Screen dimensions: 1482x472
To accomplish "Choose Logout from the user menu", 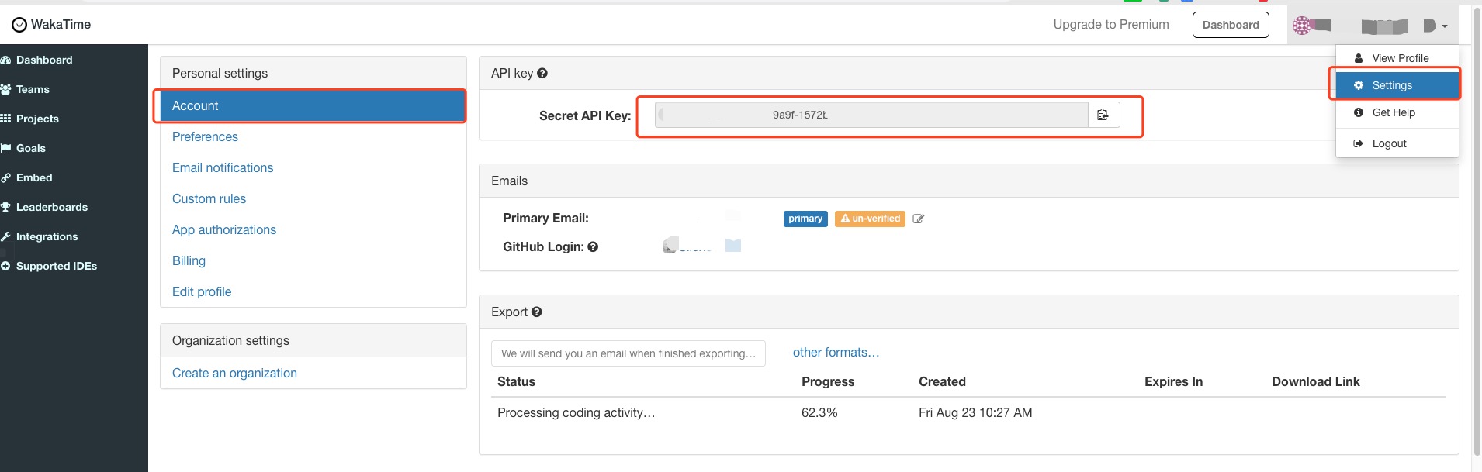I will [1389, 143].
